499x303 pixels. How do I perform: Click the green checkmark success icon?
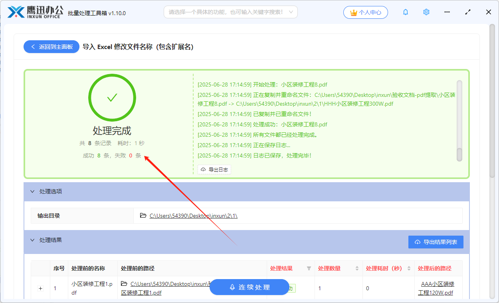click(x=112, y=98)
